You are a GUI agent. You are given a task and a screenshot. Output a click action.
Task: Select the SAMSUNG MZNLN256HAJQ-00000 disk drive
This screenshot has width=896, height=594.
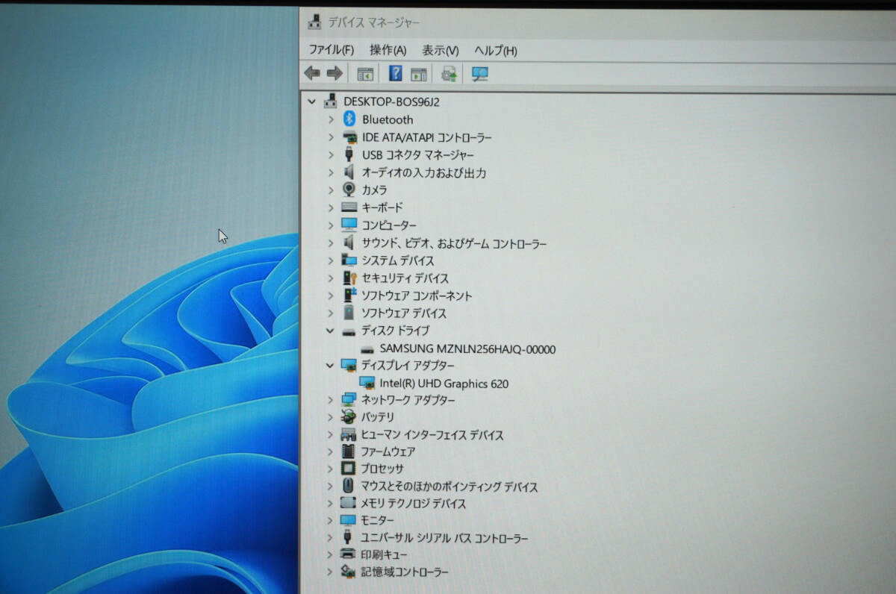[467, 348]
